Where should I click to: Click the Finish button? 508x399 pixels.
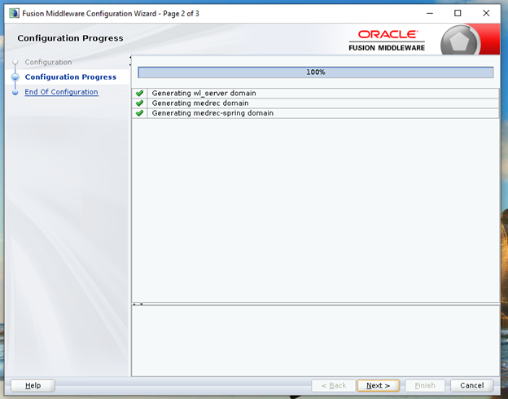tap(425, 385)
